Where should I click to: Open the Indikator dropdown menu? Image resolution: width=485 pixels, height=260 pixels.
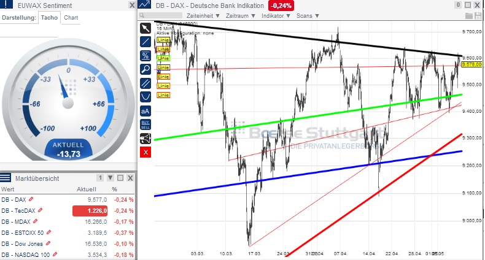276,15
